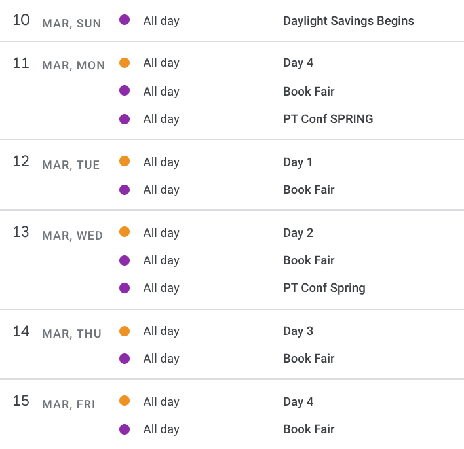This screenshot has width=464, height=449.
Task: Open Tuesday's Book Fair event
Action: [x=309, y=189]
